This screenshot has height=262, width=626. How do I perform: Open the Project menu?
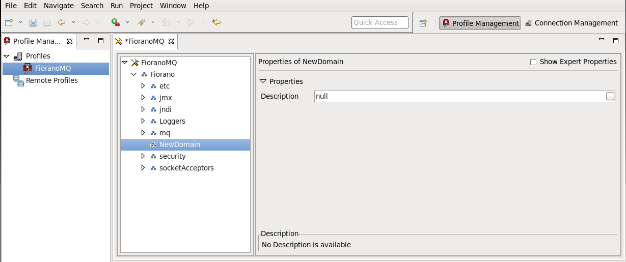[x=141, y=6]
